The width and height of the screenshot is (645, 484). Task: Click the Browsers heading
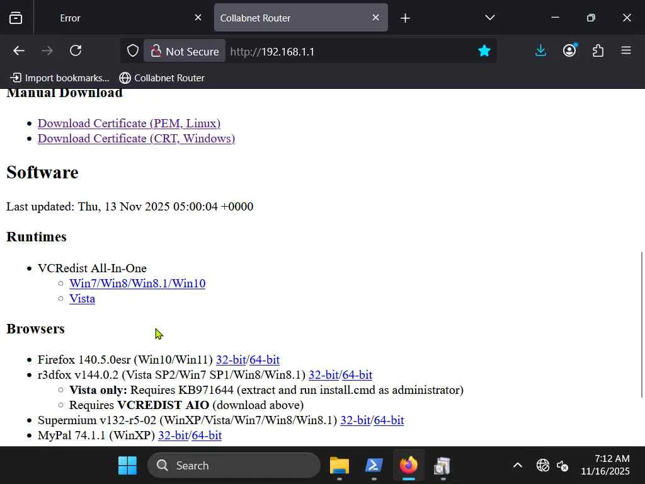(x=35, y=328)
